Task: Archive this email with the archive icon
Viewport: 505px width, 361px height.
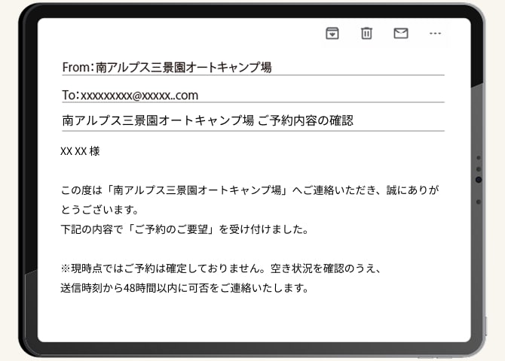Action: (332, 33)
